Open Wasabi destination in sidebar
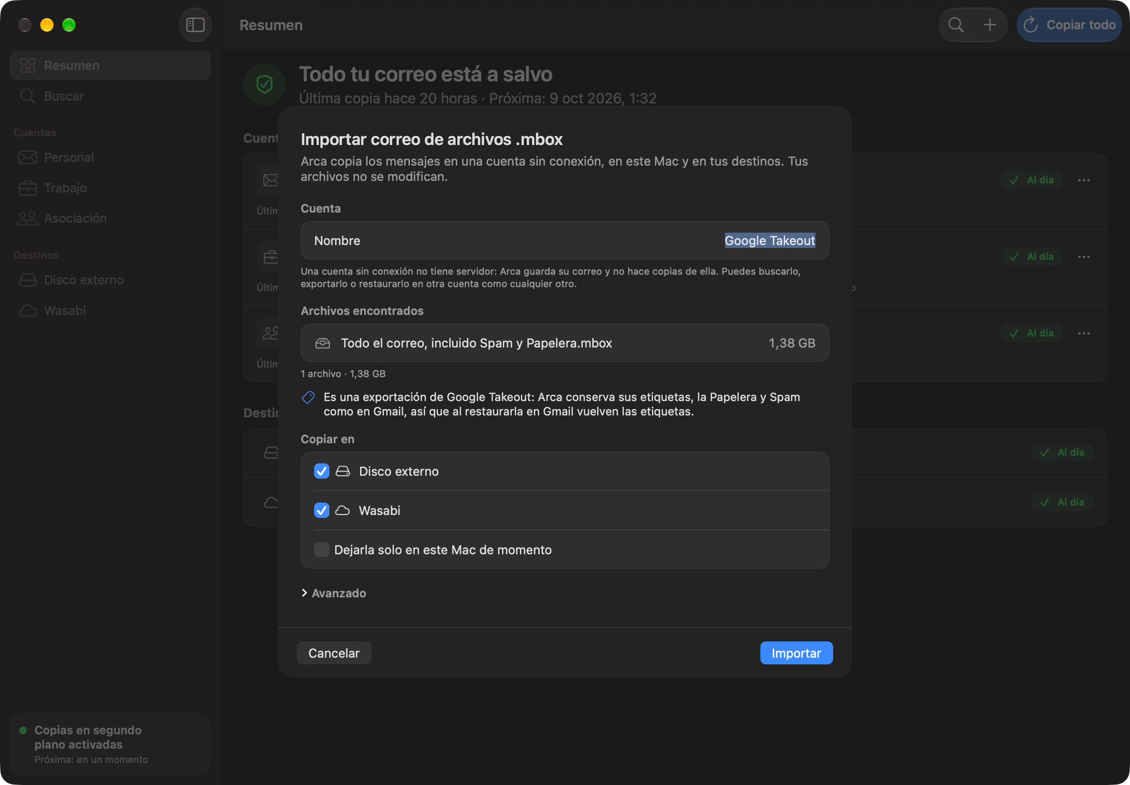This screenshot has height=785, width=1130. click(110, 310)
